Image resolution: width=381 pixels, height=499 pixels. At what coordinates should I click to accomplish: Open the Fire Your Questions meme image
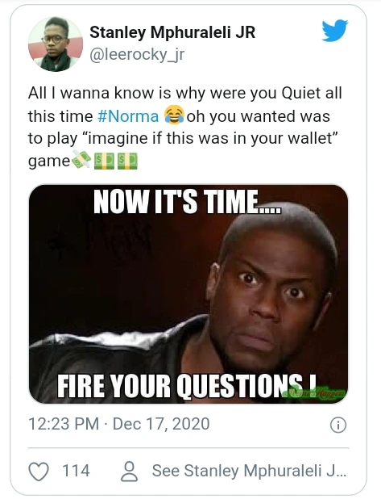pos(188,294)
